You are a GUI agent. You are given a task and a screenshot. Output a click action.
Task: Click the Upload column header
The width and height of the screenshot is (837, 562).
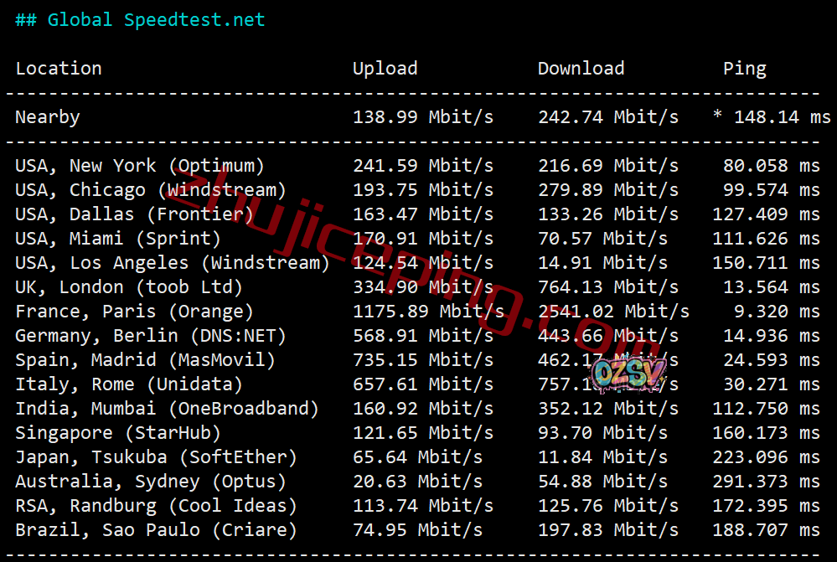point(385,69)
